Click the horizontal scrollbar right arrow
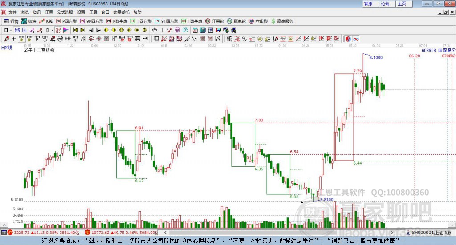 (392, 233)
